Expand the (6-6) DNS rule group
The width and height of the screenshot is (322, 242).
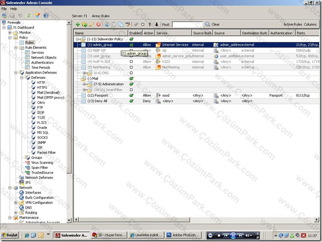point(84,73)
